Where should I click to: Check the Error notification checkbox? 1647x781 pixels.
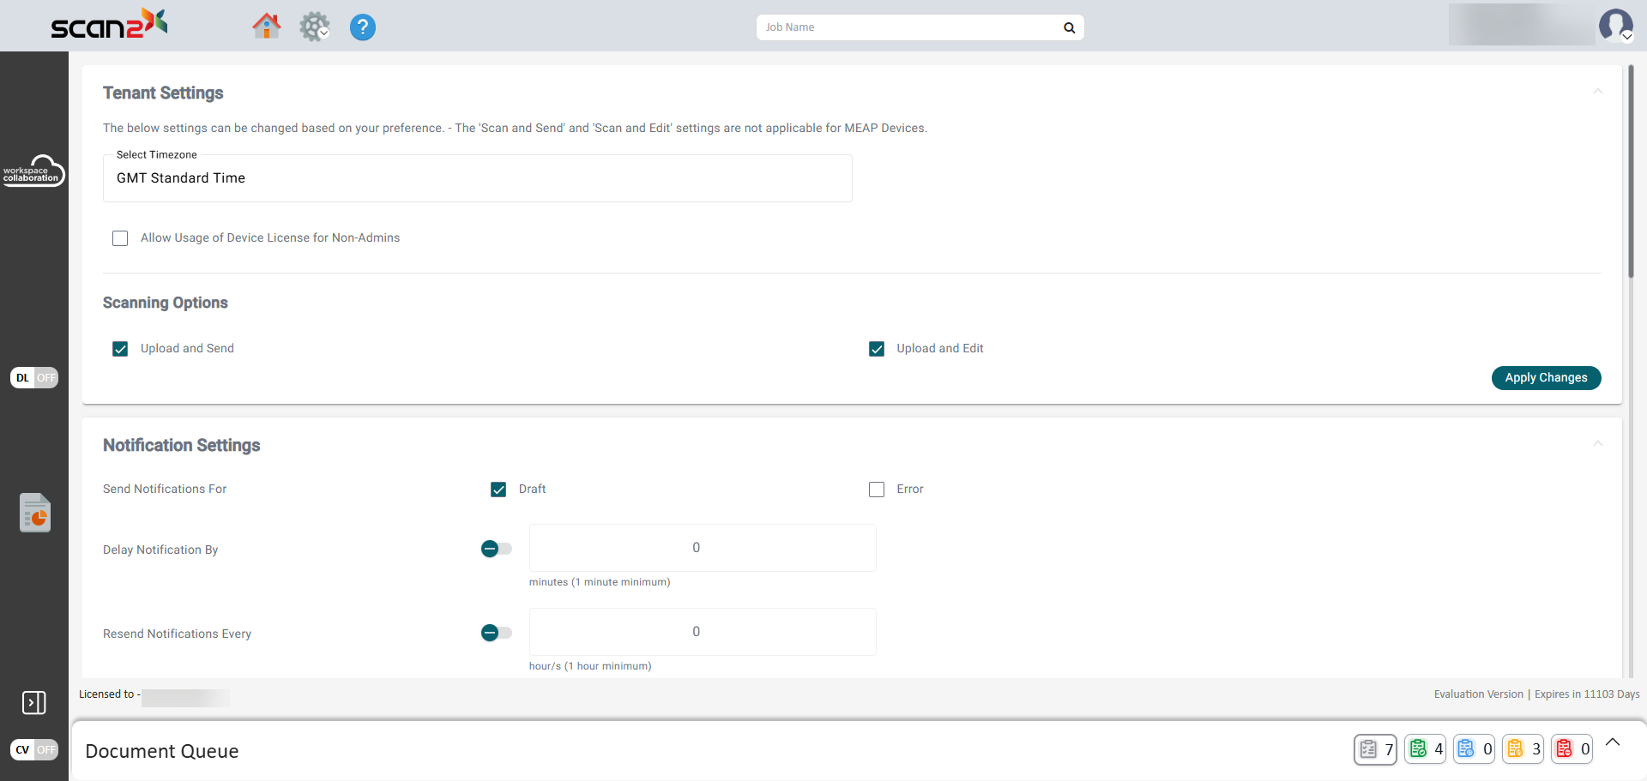pos(877,490)
